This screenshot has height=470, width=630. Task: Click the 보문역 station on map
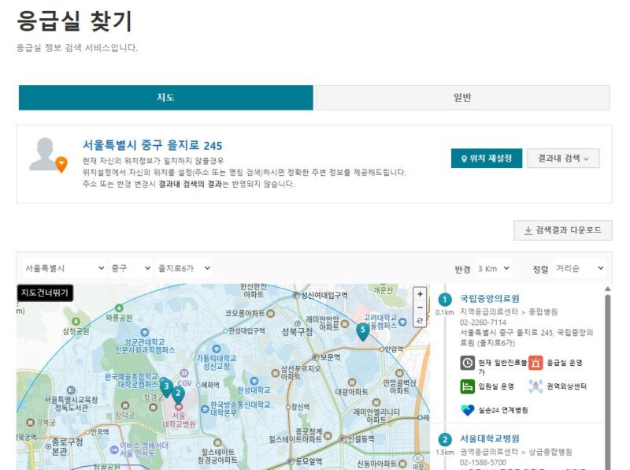[x=327, y=357]
